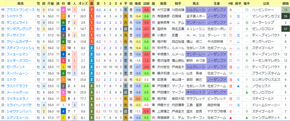Click trainer name 国枝栄
Image resolution: width=290 pixels, height=121 pixels.
[162, 29]
